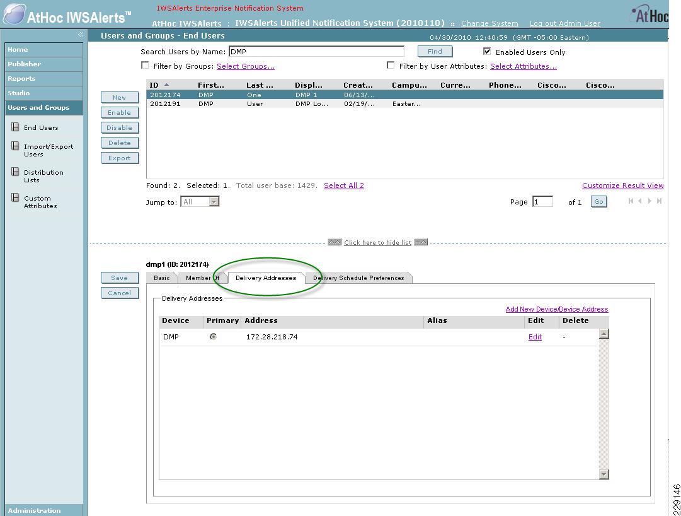Viewport: 681px width, 516px height.
Task: Switch to Delivery Addresses tab
Action: tap(266, 278)
